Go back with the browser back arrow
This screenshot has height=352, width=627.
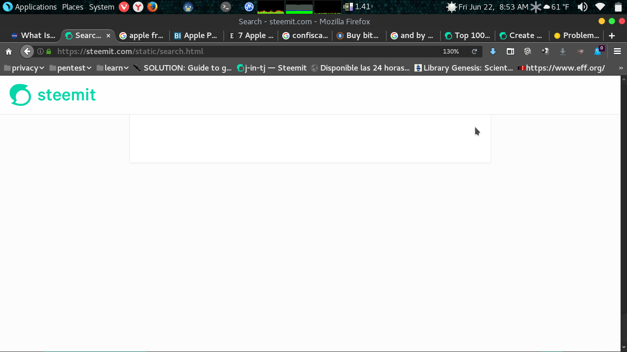pos(27,51)
